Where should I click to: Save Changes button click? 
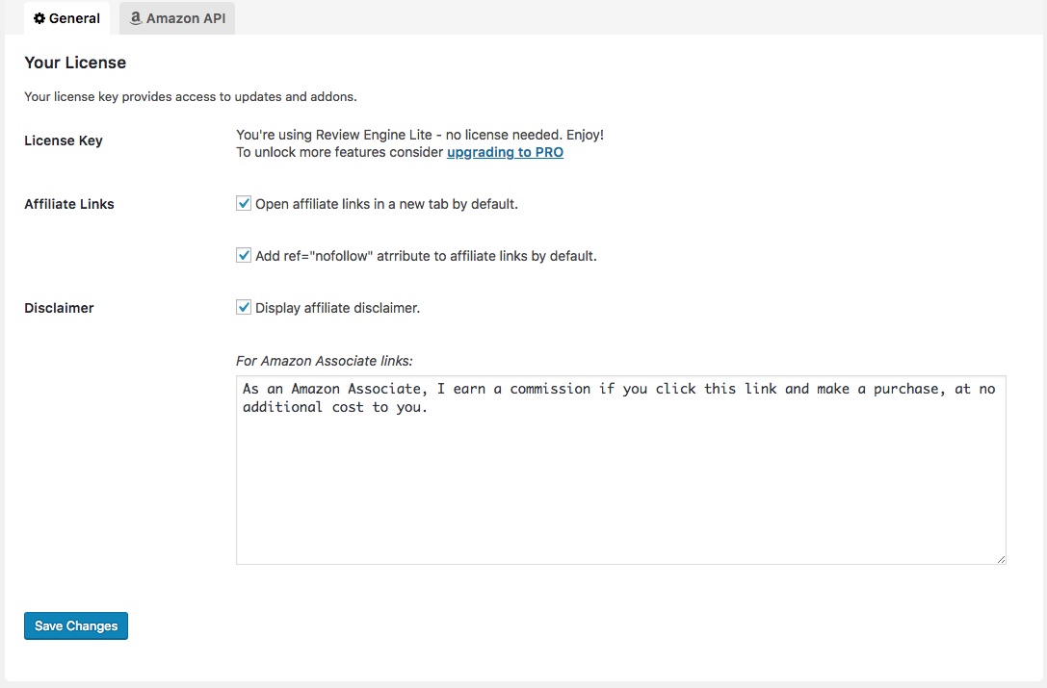coord(76,626)
